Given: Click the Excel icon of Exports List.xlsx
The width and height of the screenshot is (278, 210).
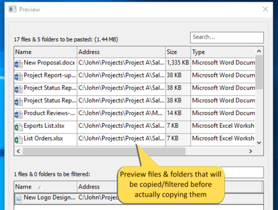Looking at the screenshot, I should (19, 127).
